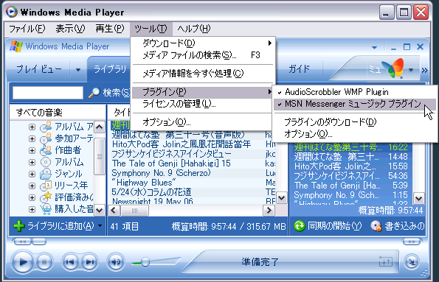
Task: Skip to next track
Action: click(89, 262)
